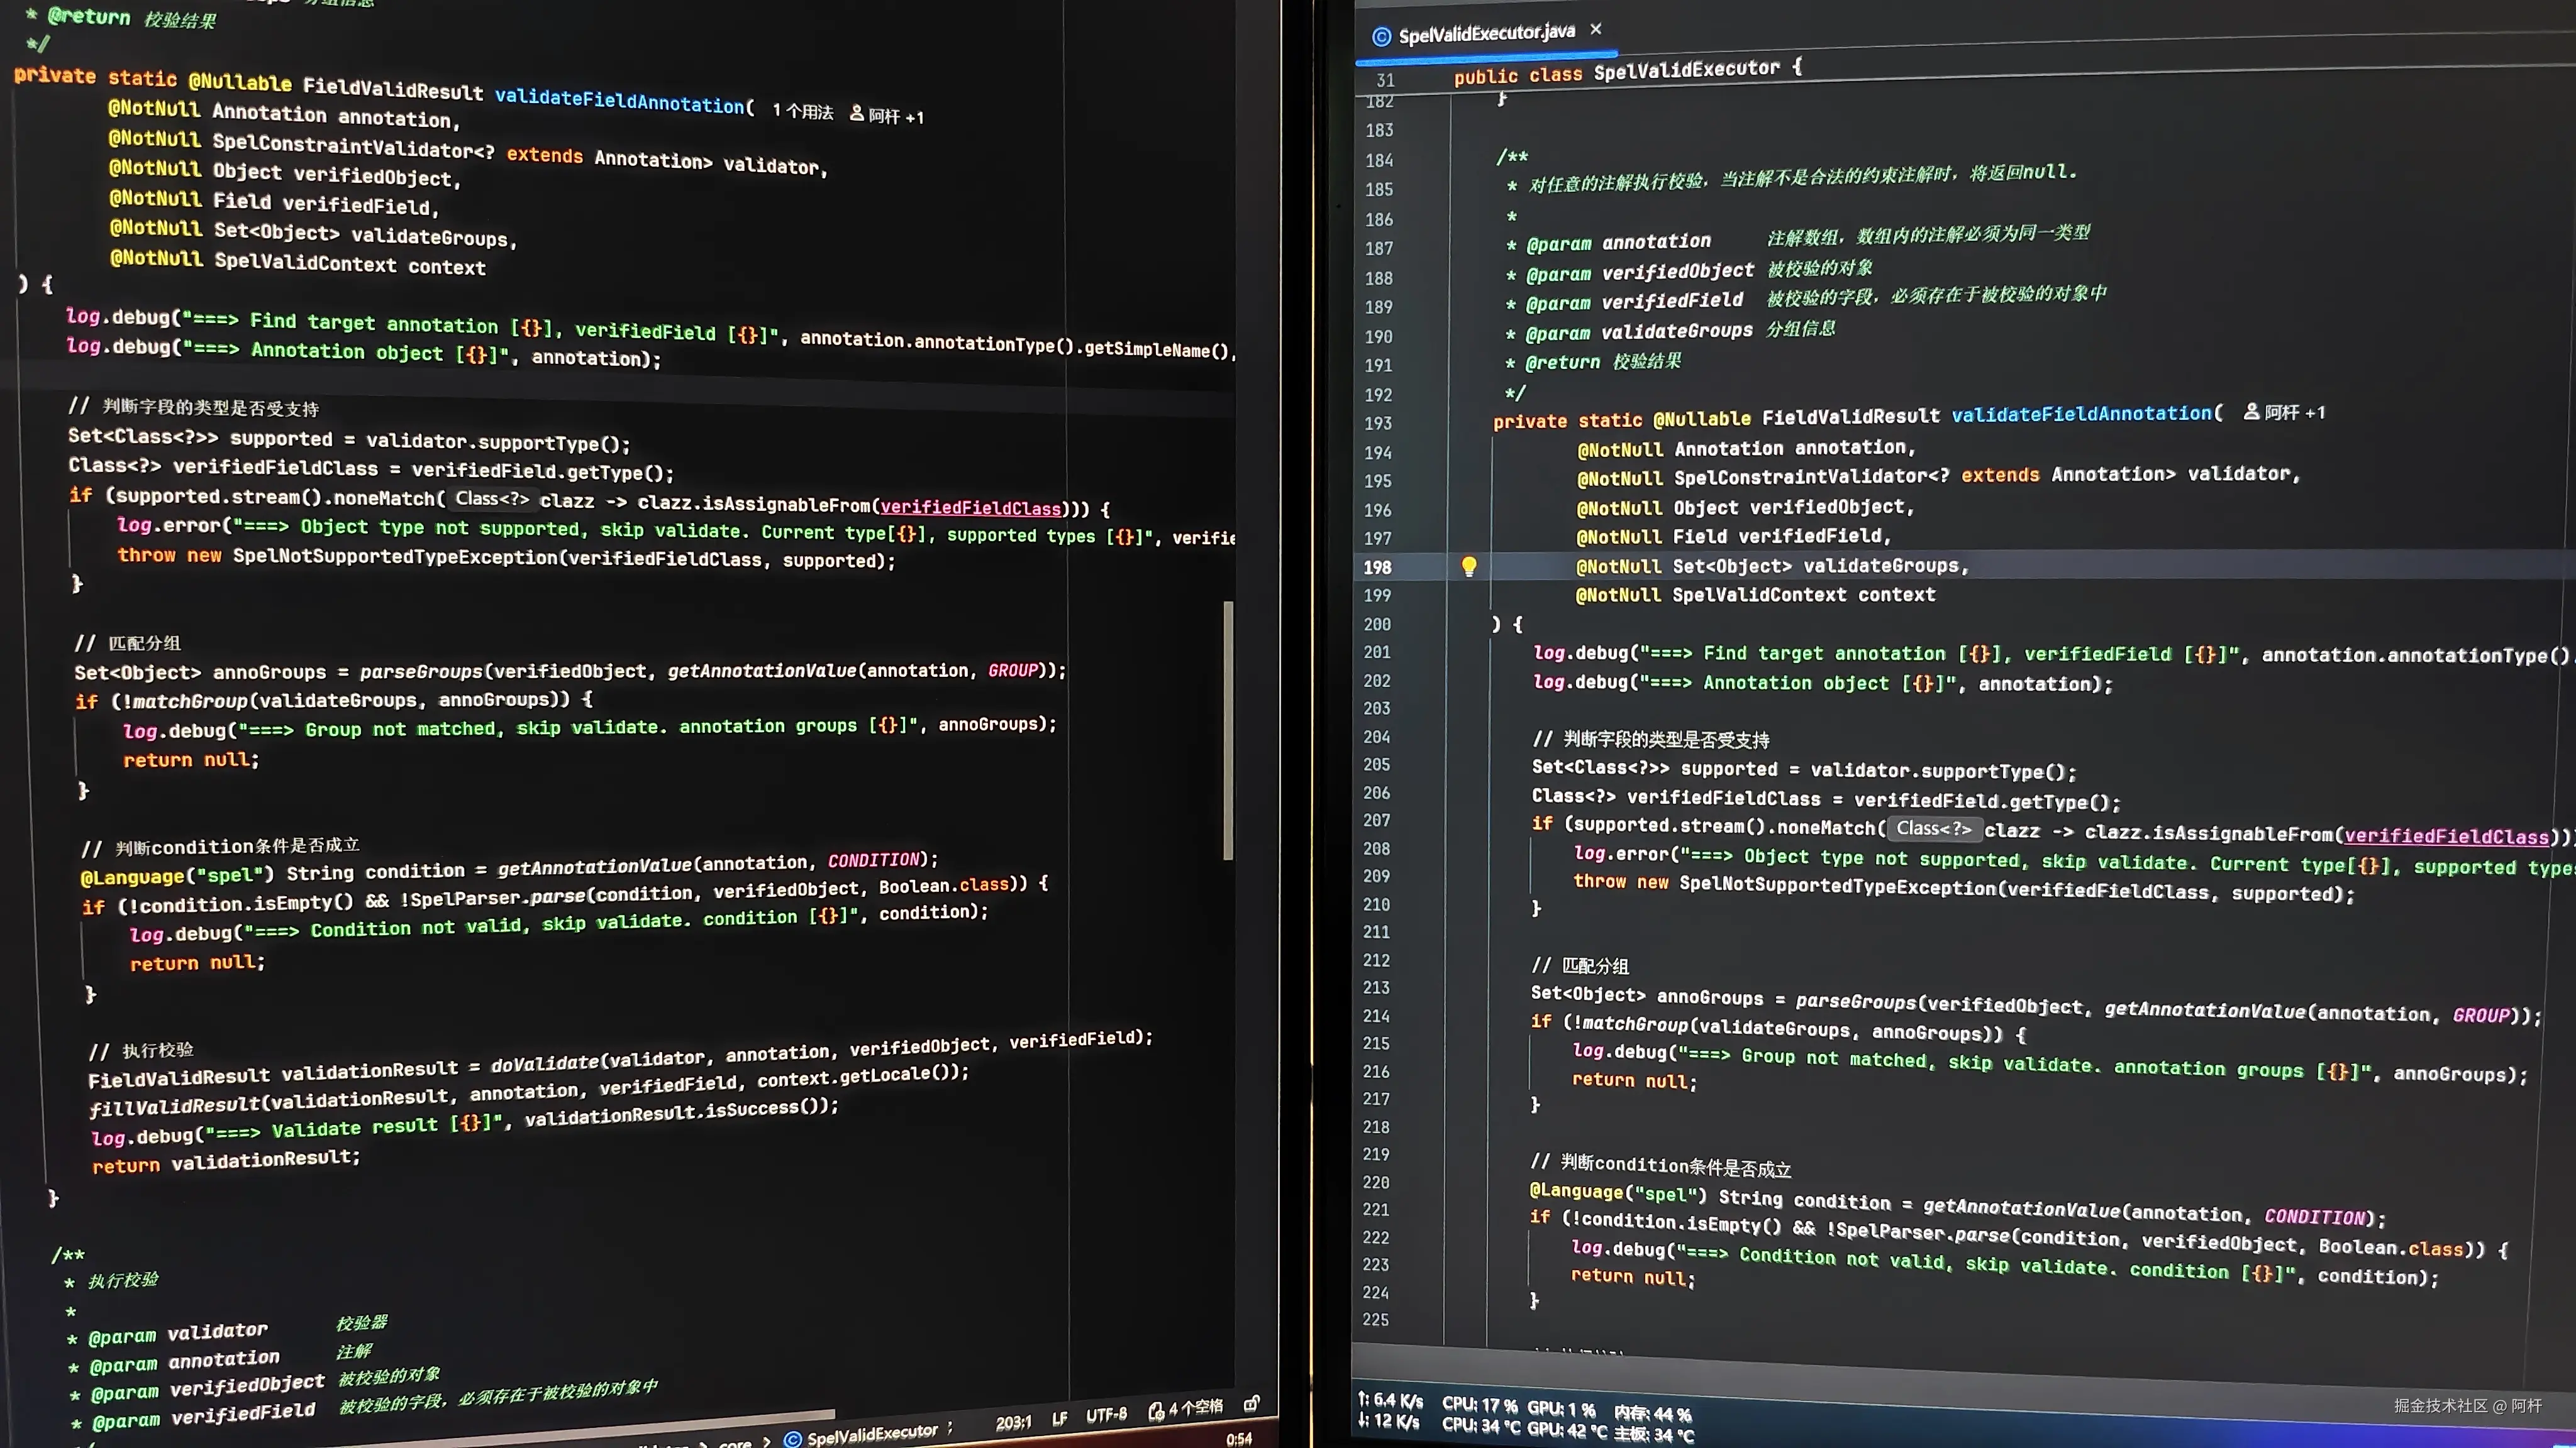The image size is (2576, 1448).
Task: Click line number 198 in the gutter
Action: 1377,567
